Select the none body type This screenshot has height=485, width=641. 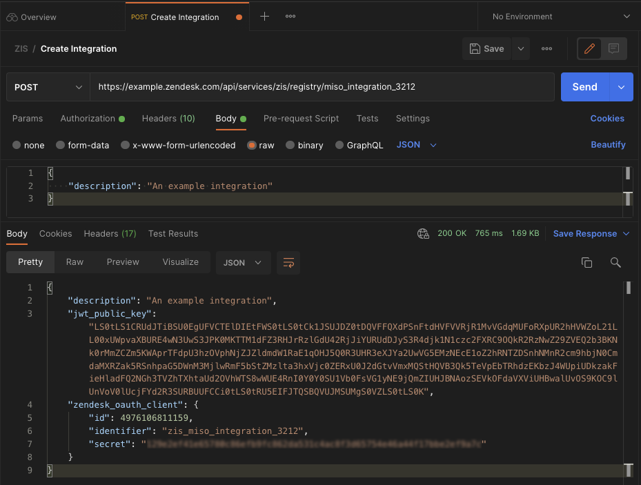17,145
